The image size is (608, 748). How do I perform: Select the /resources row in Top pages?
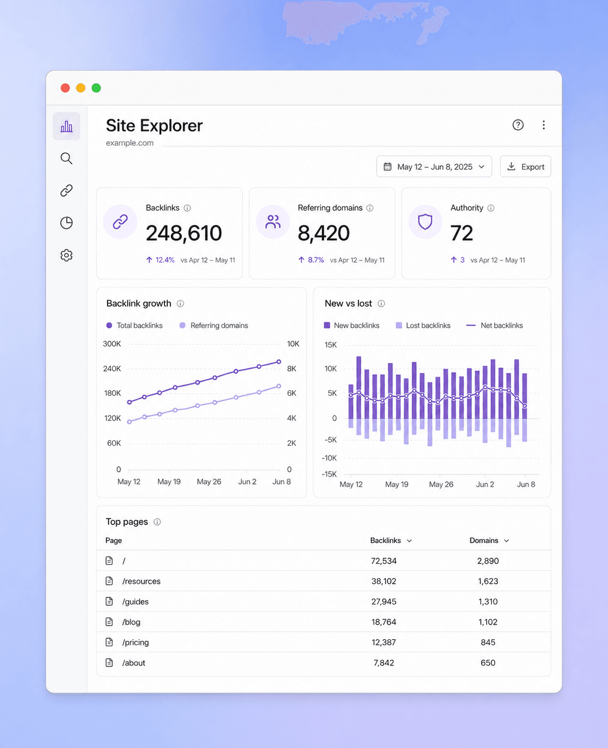pyautogui.click(x=324, y=581)
